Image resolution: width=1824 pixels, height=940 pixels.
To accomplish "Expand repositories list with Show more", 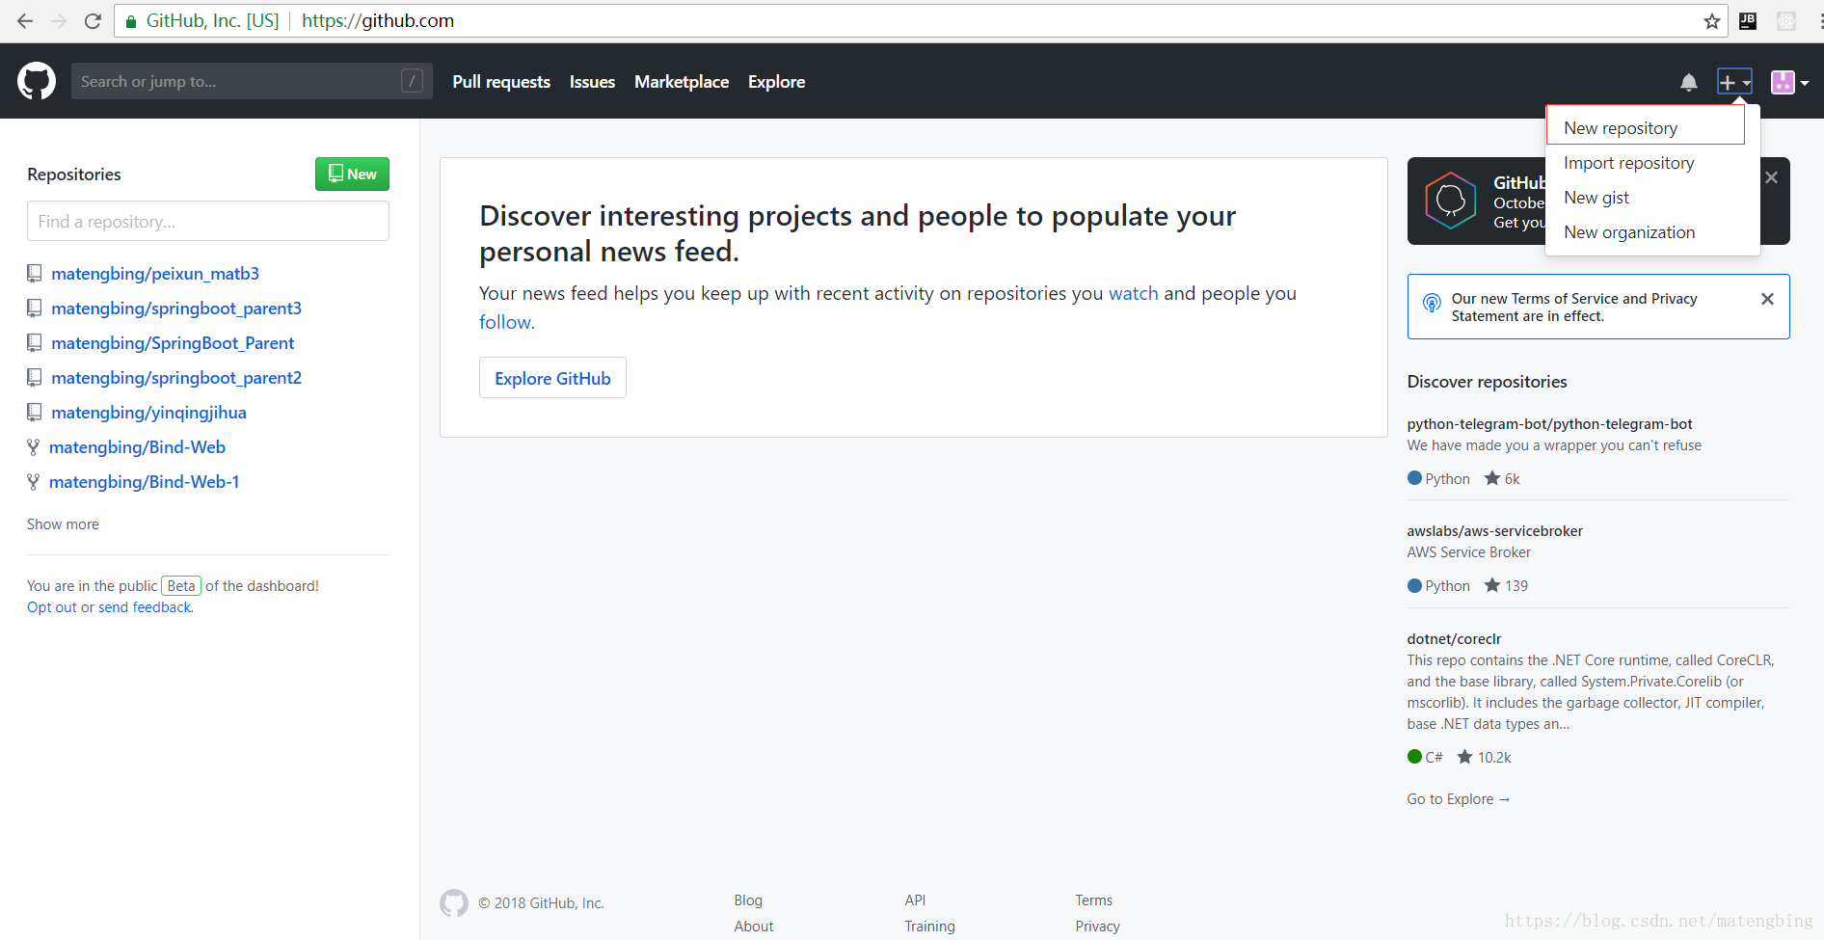I will click(x=63, y=524).
